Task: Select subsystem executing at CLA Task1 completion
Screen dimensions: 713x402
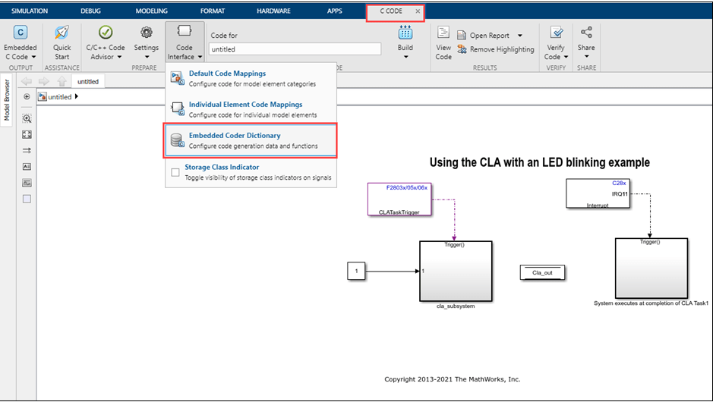Action: click(x=651, y=268)
